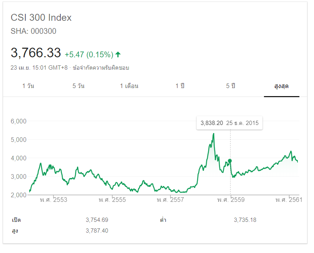Click the สูงสุด max range tab
Screen dimensions: 314x253
pyautogui.click(x=281, y=86)
